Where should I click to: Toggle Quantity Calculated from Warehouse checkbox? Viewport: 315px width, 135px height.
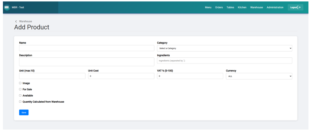(x=20, y=102)
